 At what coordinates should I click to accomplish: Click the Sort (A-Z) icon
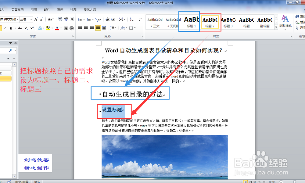tap(131, 20)
